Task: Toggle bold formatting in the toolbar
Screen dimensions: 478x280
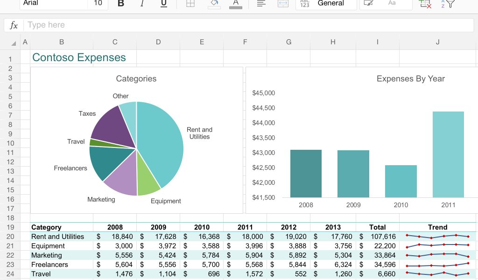Action: coord(121,4)
